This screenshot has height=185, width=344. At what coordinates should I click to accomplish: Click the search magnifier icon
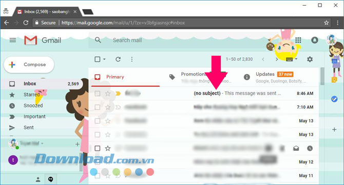[x=98, y=40]
